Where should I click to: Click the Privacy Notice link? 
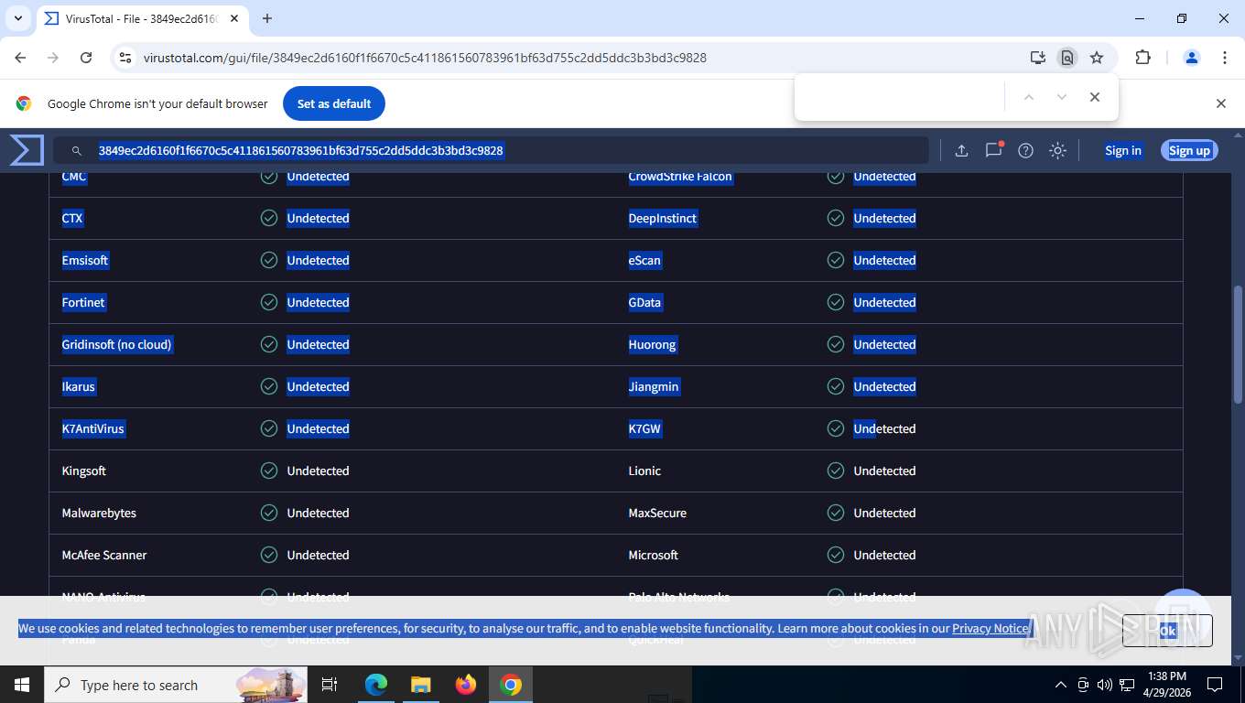(x=991, y=628)
